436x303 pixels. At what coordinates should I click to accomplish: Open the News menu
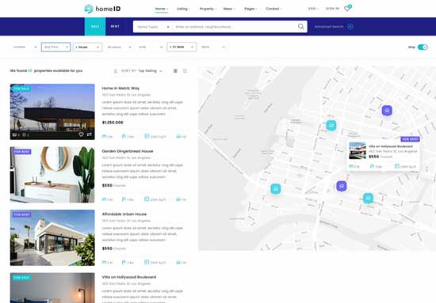(x=229, y=9)
